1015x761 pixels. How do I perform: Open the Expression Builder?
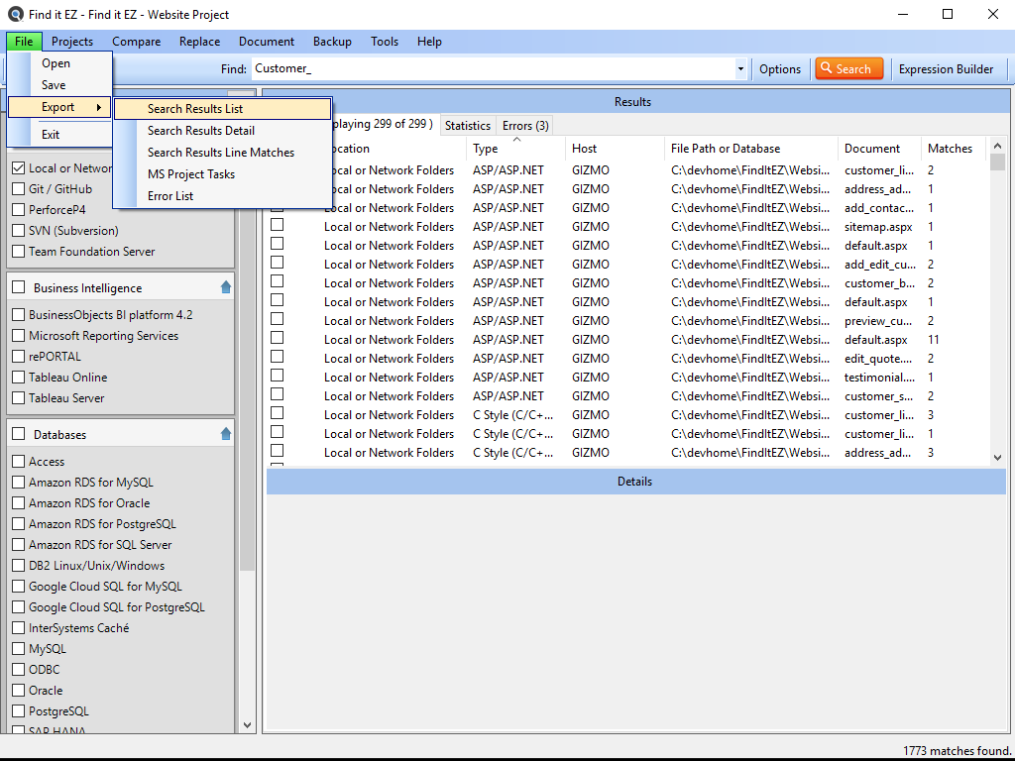click(946, 69)
